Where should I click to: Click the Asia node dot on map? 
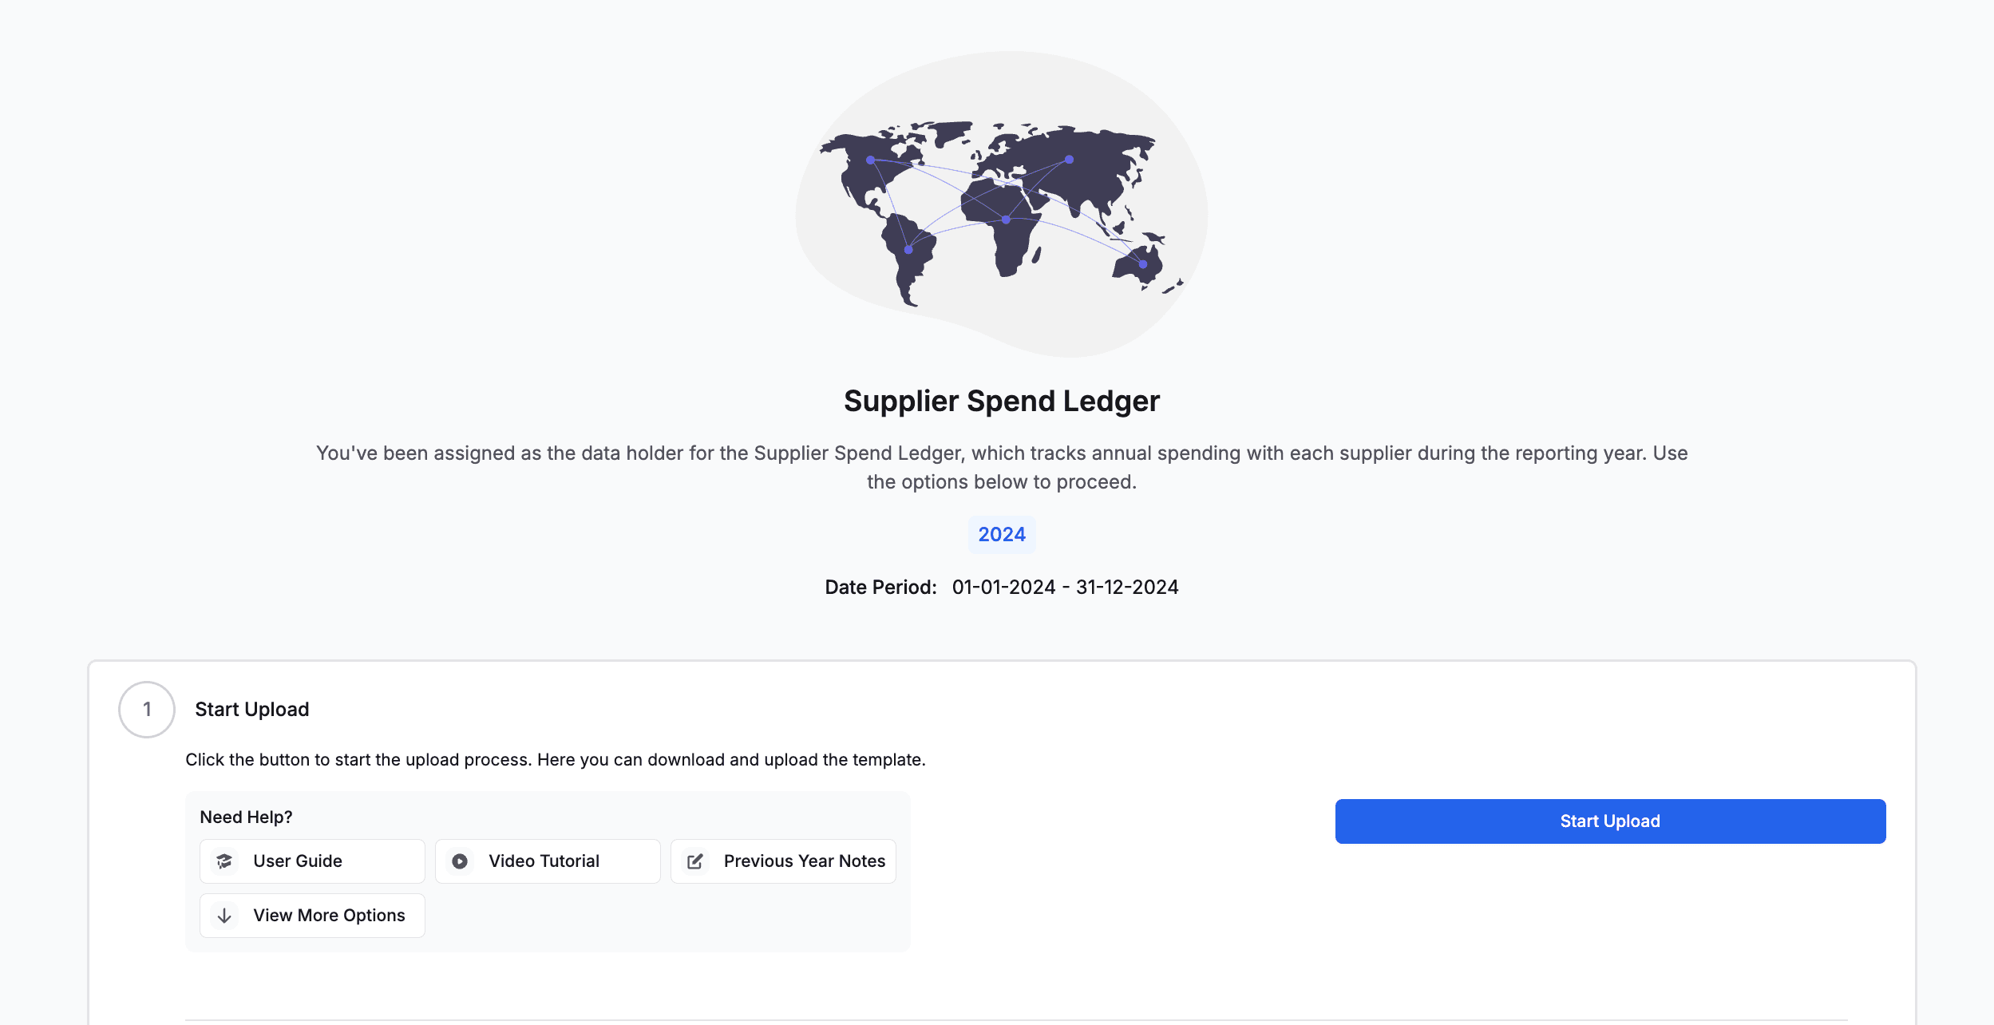[1069, 160]
